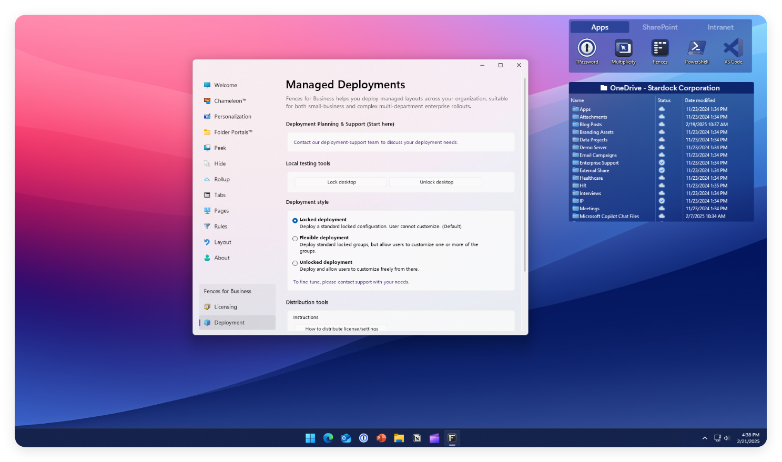Open PowerPoint from the taskbar
Viewport: 782px width, 462px height.
coord(381,438)
